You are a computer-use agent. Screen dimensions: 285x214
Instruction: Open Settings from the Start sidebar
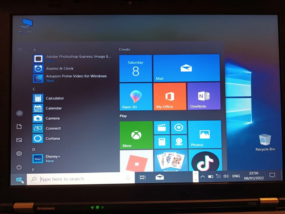point(19,153)
